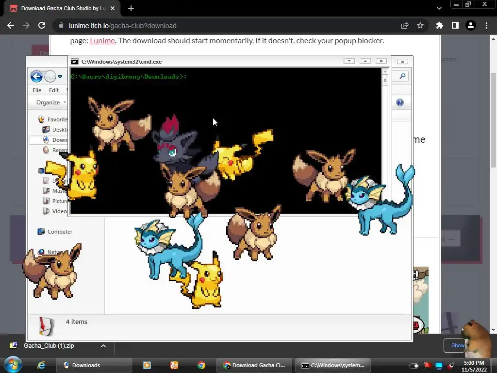497x373 pixels.
Task: Open the Pictures library in Explorer
Action: (55, 201)
